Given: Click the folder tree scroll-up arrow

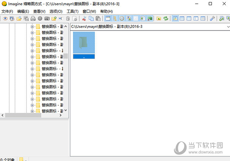Looking at the screenshot, I should point(66,26).
